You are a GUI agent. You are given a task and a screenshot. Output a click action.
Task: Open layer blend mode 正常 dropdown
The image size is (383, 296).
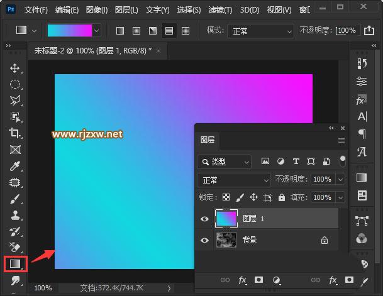(234, 180)
